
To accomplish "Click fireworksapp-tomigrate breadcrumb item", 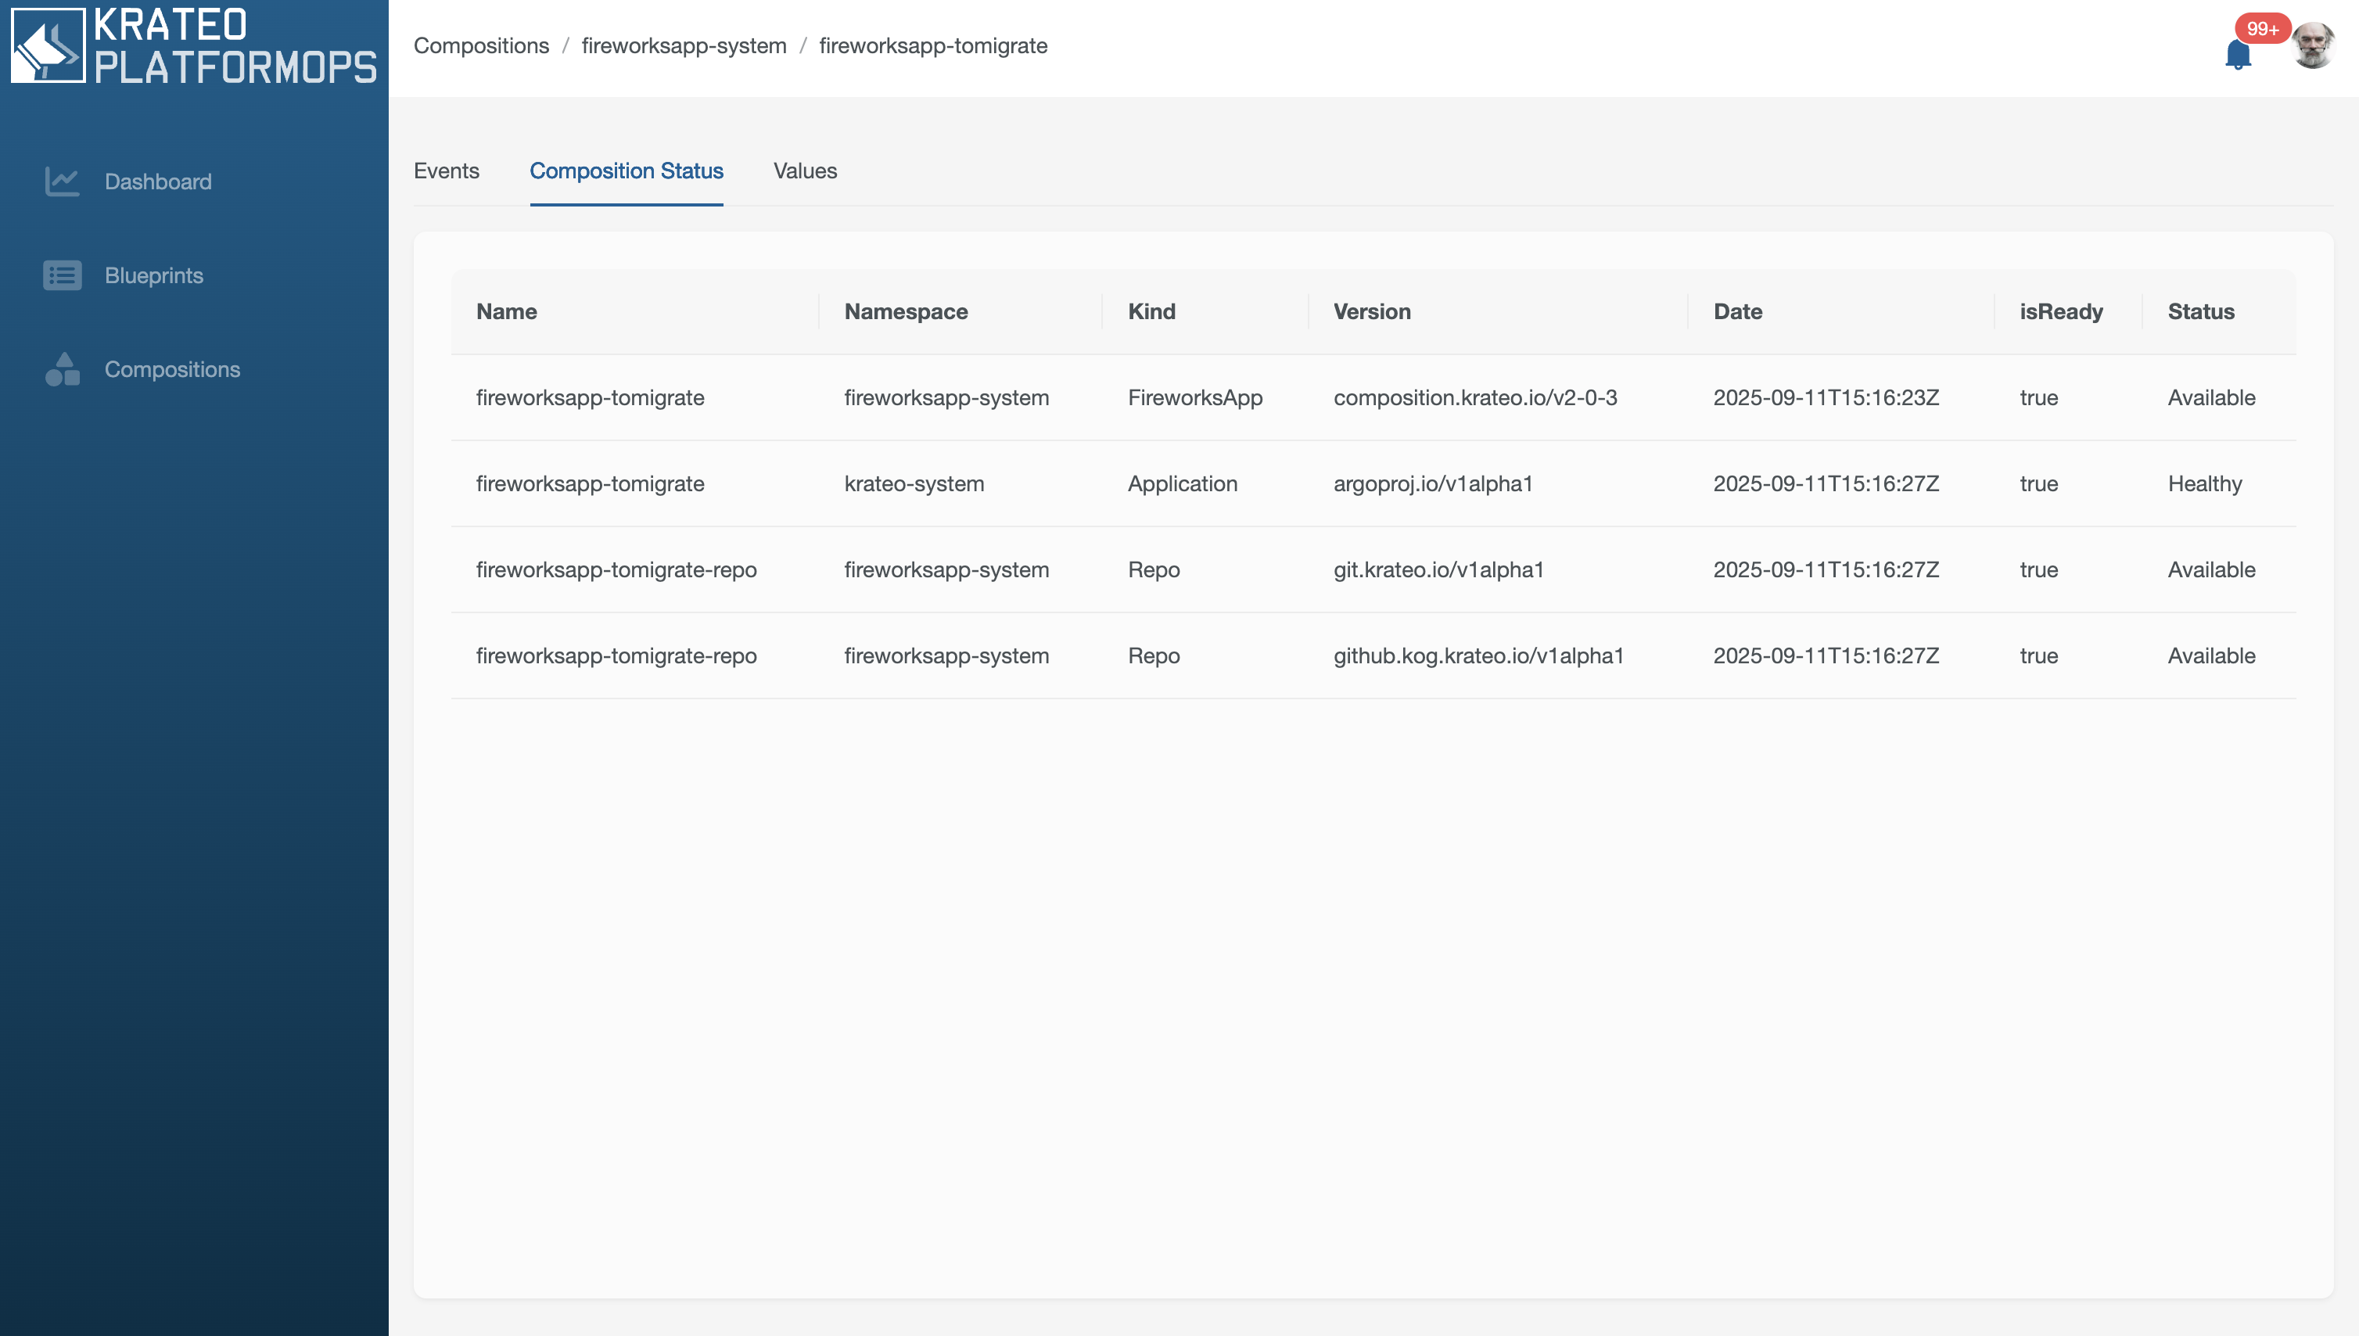I will (932, 46).
